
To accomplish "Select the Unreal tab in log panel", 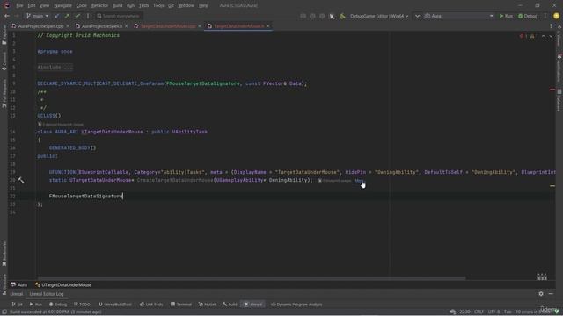I will (16, 294).
